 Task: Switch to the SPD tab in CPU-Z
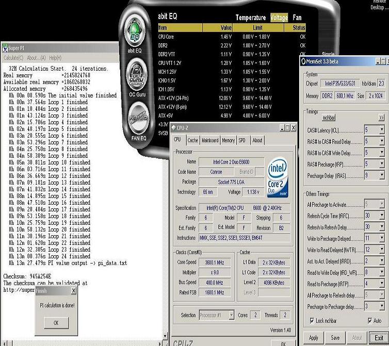click(x=242, y=140)
